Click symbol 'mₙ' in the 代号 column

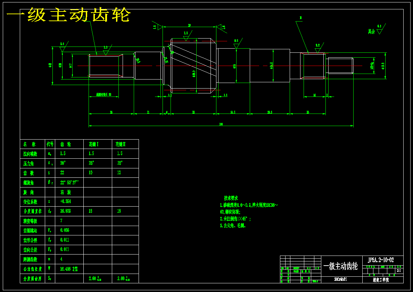(x=50, y=154)
